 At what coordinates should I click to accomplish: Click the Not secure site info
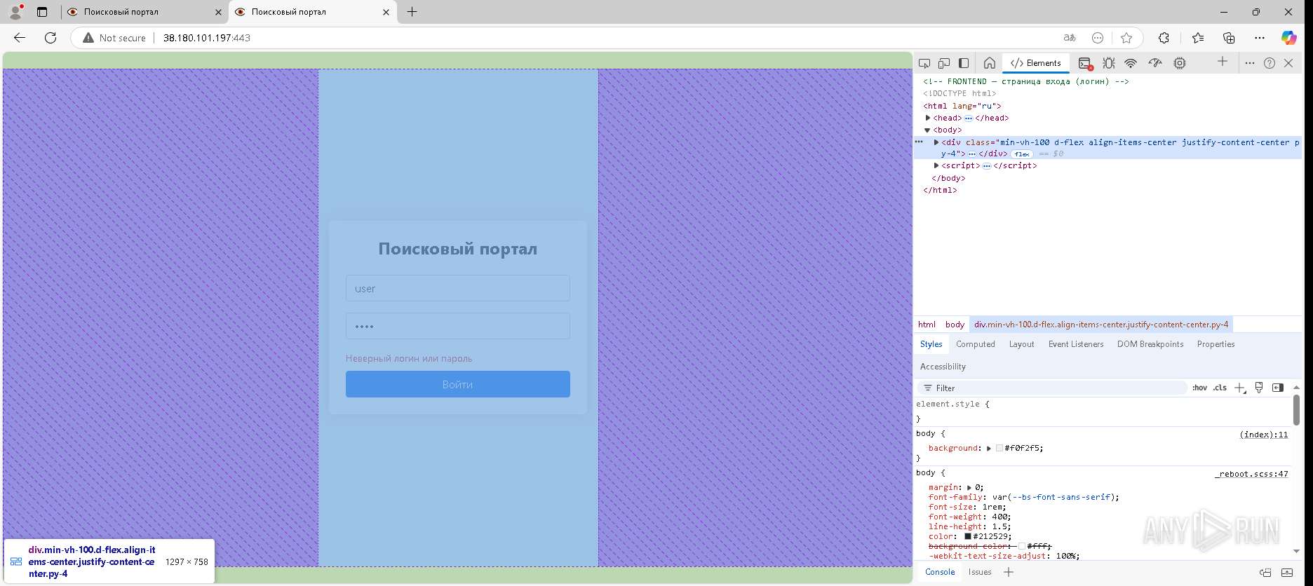point(114,38)
